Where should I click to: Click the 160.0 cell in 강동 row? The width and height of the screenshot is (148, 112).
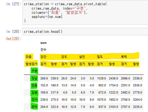coord(54,85)
